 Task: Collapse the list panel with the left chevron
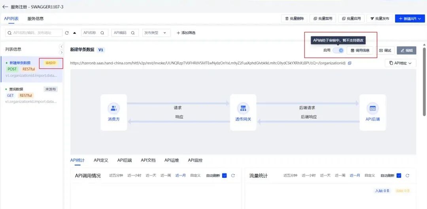coord(62,47)
